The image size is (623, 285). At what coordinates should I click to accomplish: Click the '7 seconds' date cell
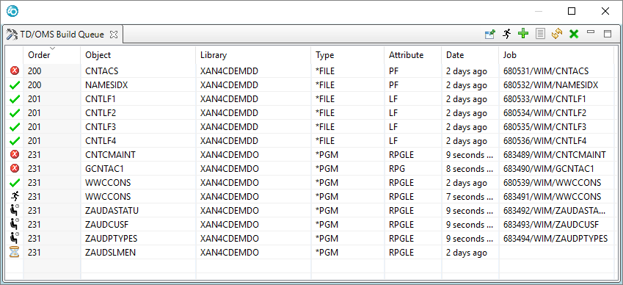(470, 196)
